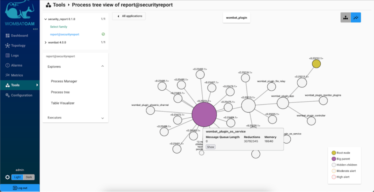Select Table Visualizer item
The image size is (374, 192).
pyautogui.click(x=63, y=103)
